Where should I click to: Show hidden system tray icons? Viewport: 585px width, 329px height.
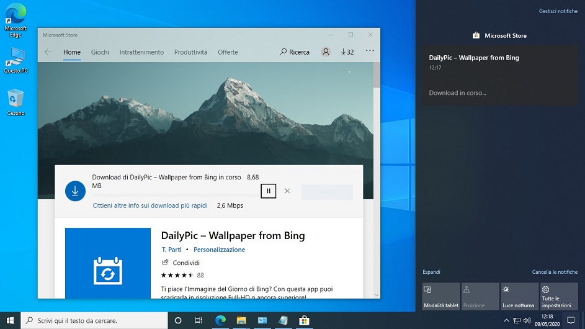click(x=506, y=320)
